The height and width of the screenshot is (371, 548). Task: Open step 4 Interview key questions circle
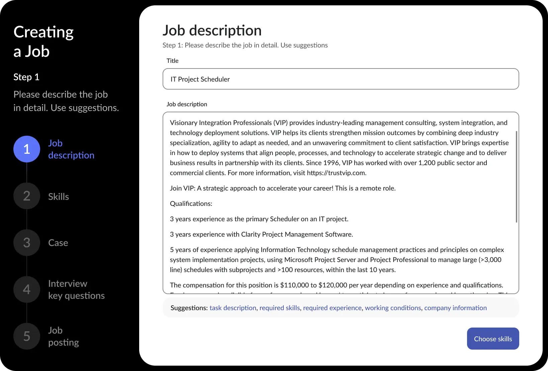(x=26, y=289)
